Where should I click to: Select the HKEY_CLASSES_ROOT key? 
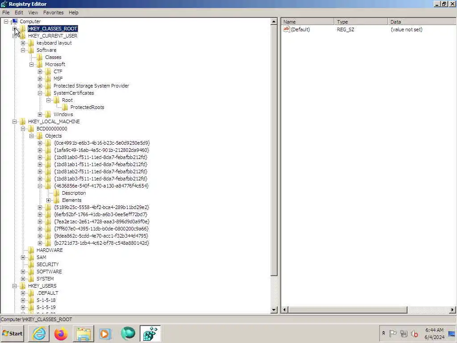53,29
